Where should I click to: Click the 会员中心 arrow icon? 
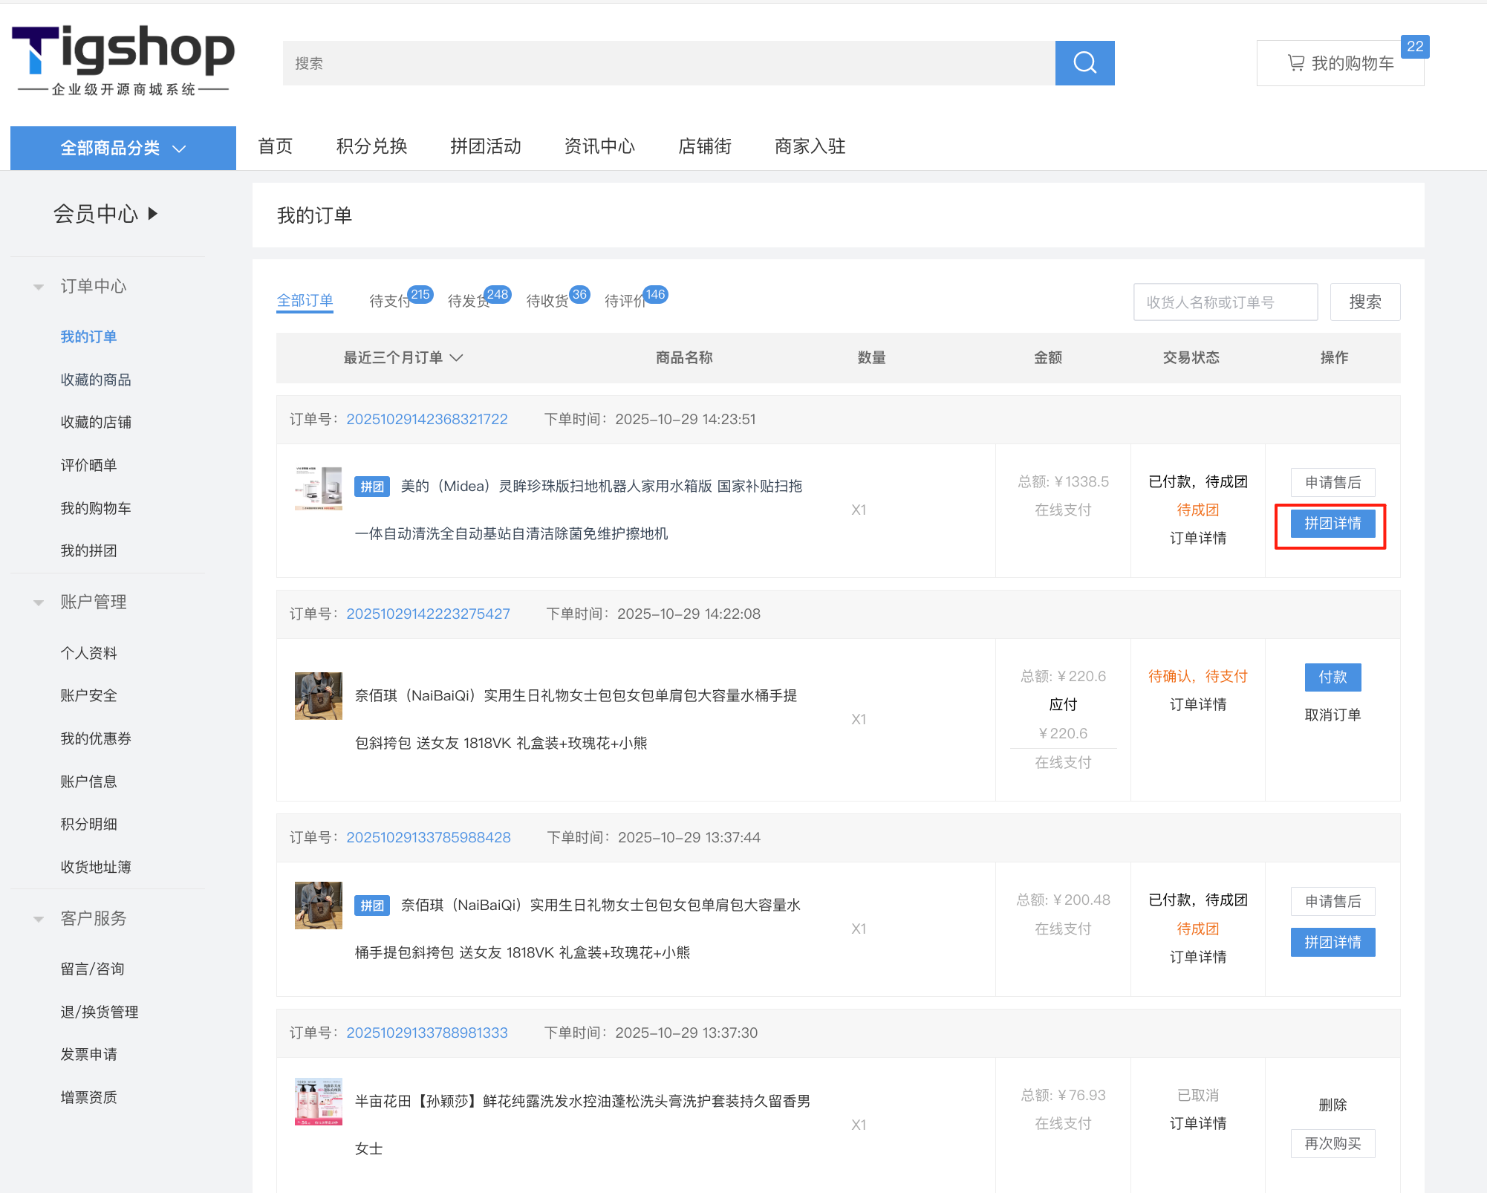153,214
